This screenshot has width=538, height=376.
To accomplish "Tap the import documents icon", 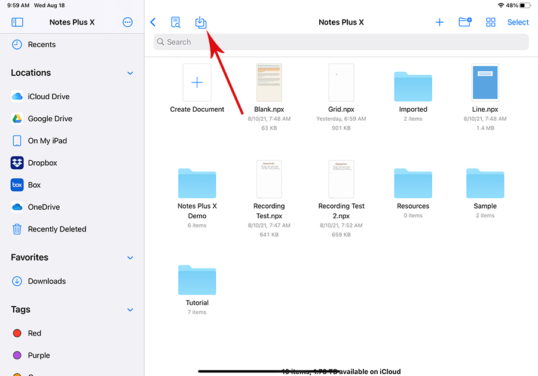I will pos(201,22).
